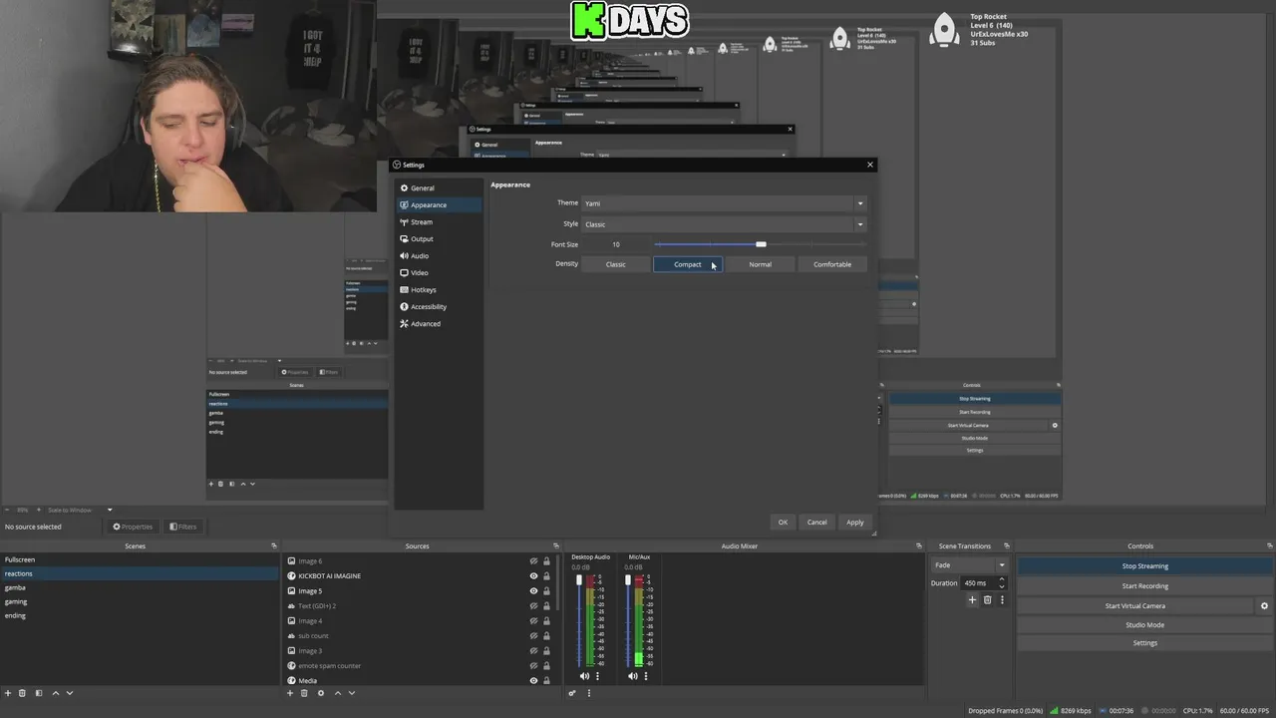Open scene filters icon in Scenes toolbar

click(x=39, y=693)
